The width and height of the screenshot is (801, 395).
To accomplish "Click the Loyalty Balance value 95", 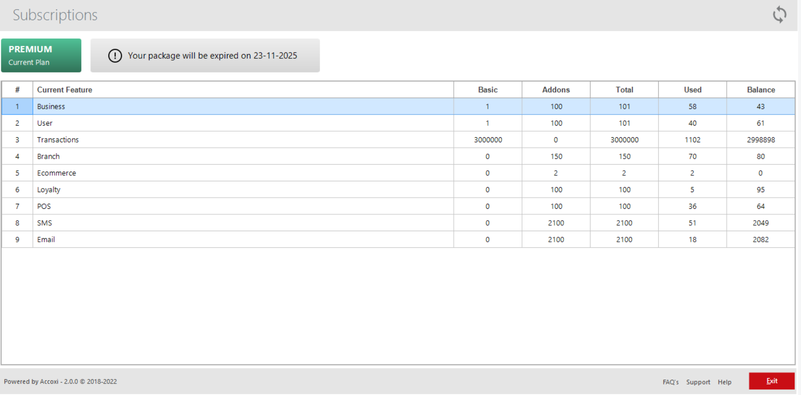I will coord(761,189).
